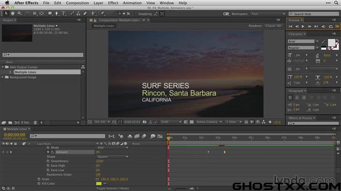Select the Eraser tool
This screenshot has width=341, height=191.
pyautogui.click(x=85, y=13)
